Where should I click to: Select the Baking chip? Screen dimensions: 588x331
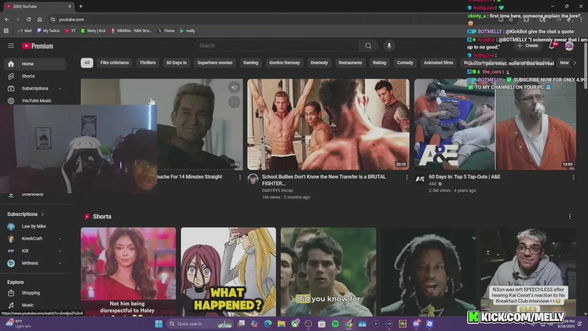[x=379, y=63]
